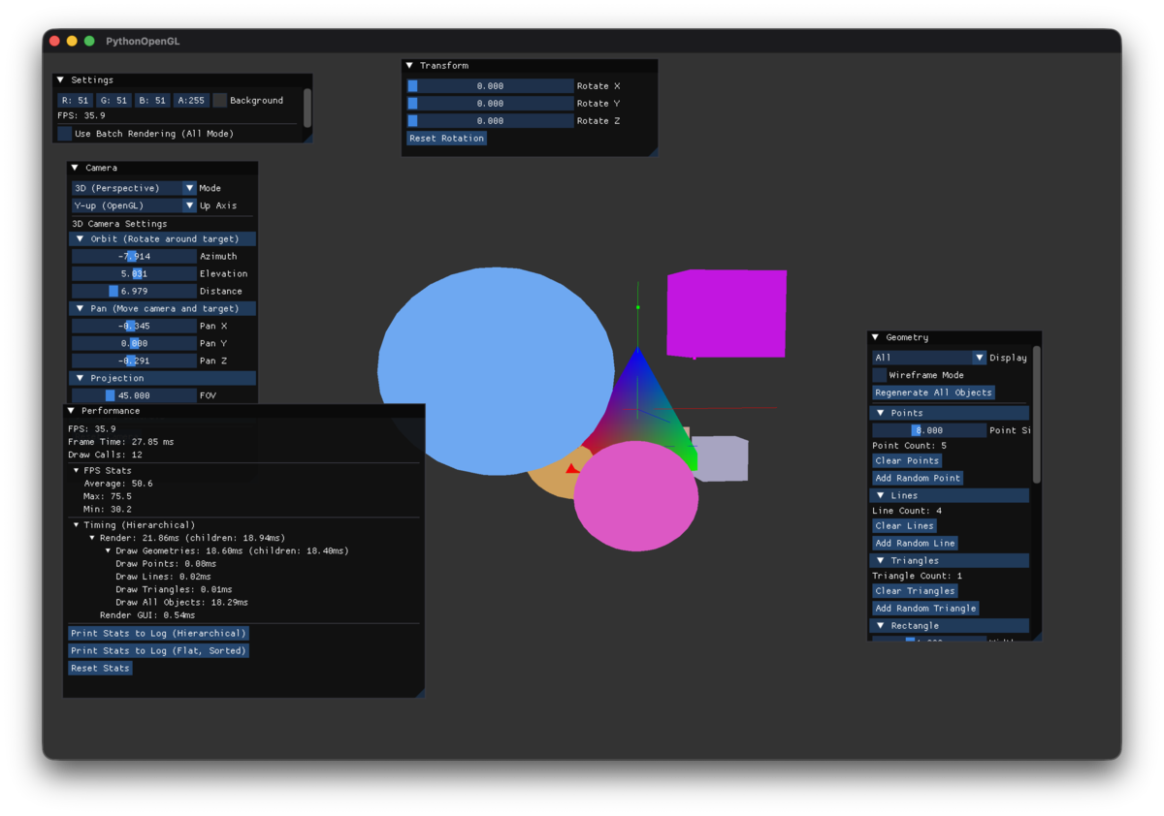Click Clear Points button
This screenshot has height=816, width=1164.
pyautogui.click(x=907, y=460)
